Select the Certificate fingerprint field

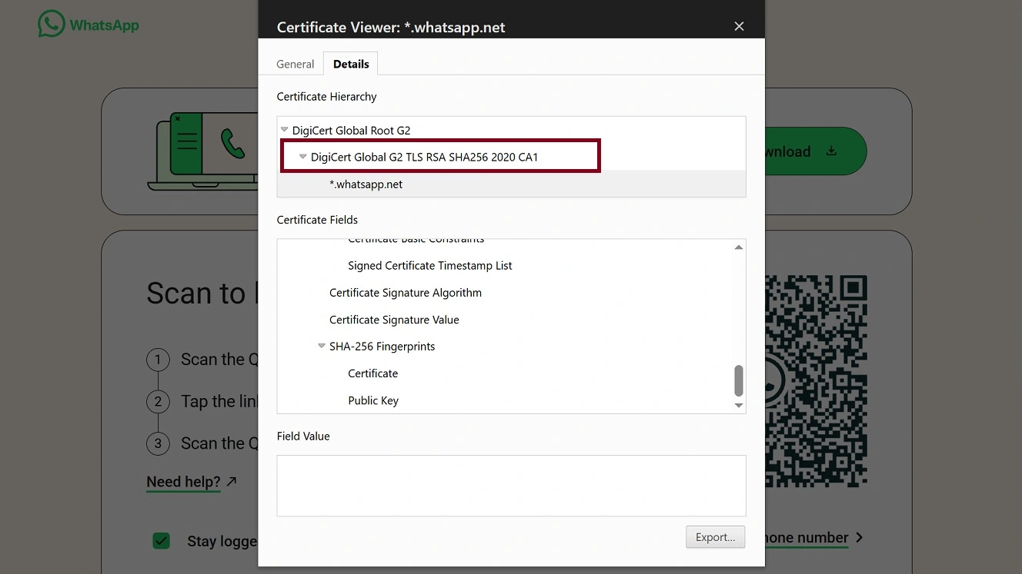373,373
